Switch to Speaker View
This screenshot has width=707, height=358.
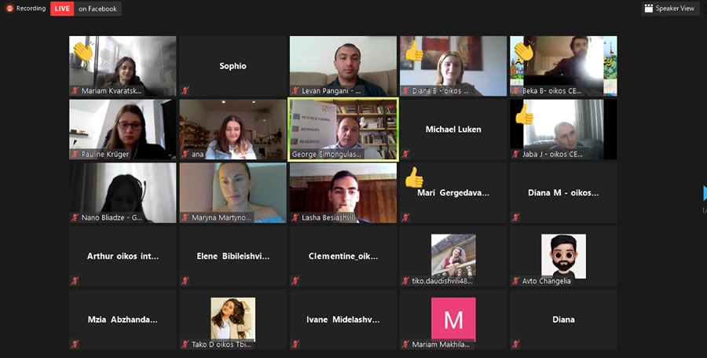pos(671,8)
